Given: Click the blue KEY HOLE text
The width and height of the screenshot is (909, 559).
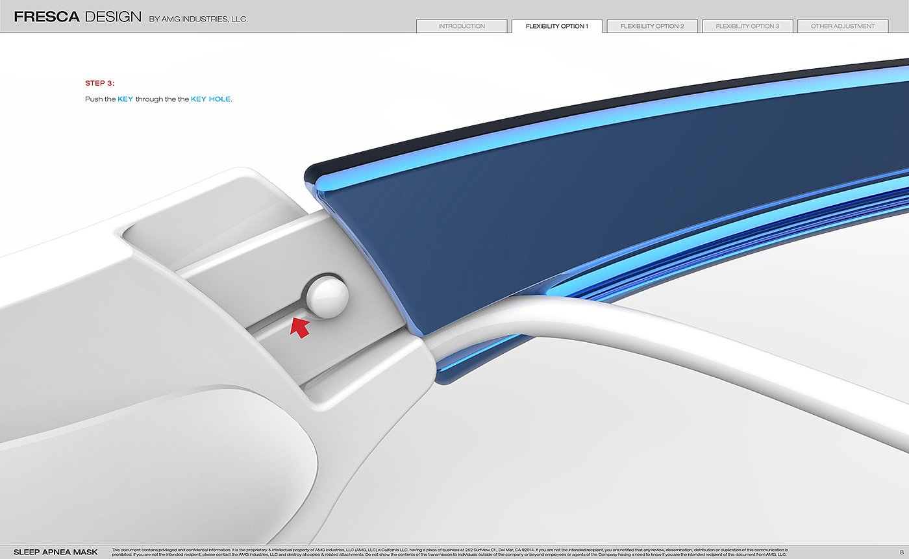Looking at the screenshot, I should [x=210, y=99].
